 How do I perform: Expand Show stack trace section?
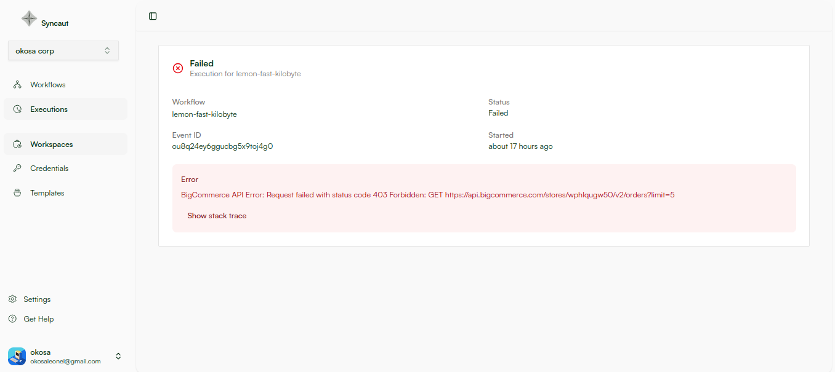pos(217,216)
